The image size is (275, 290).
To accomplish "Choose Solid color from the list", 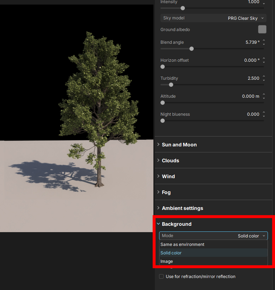I will click(x=171, y=253).
